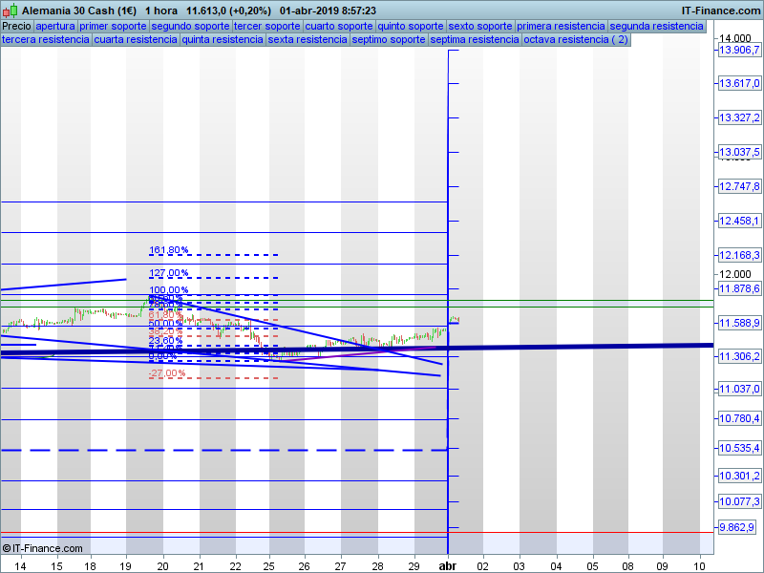Open the primer soporte label
Viewport: 764px width, 573px height.
(x=113, y=26)
